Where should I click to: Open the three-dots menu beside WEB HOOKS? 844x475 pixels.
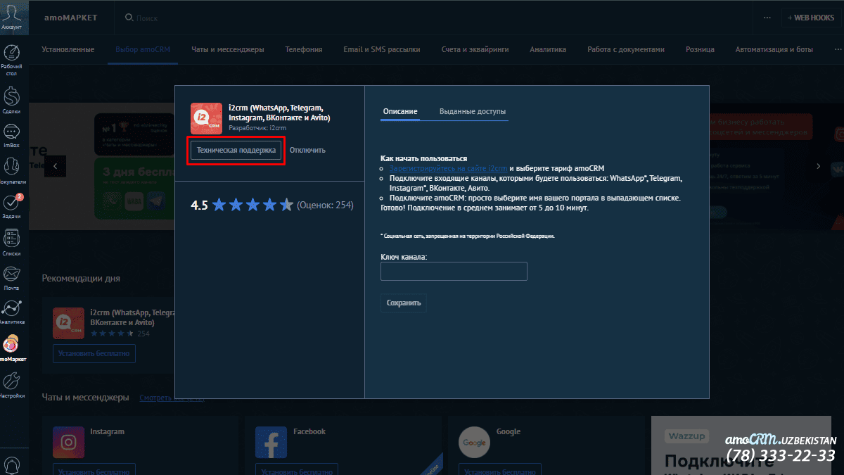click(x=767, y=18)
